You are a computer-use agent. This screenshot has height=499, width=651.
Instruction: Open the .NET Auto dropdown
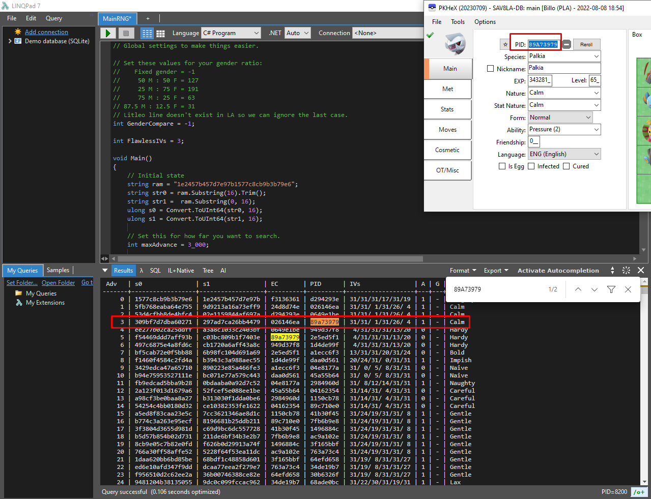(x=297, y=33)
